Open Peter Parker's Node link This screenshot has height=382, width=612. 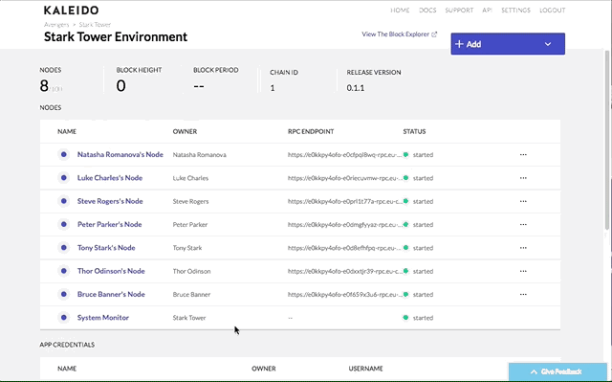[x=109, y=224]
